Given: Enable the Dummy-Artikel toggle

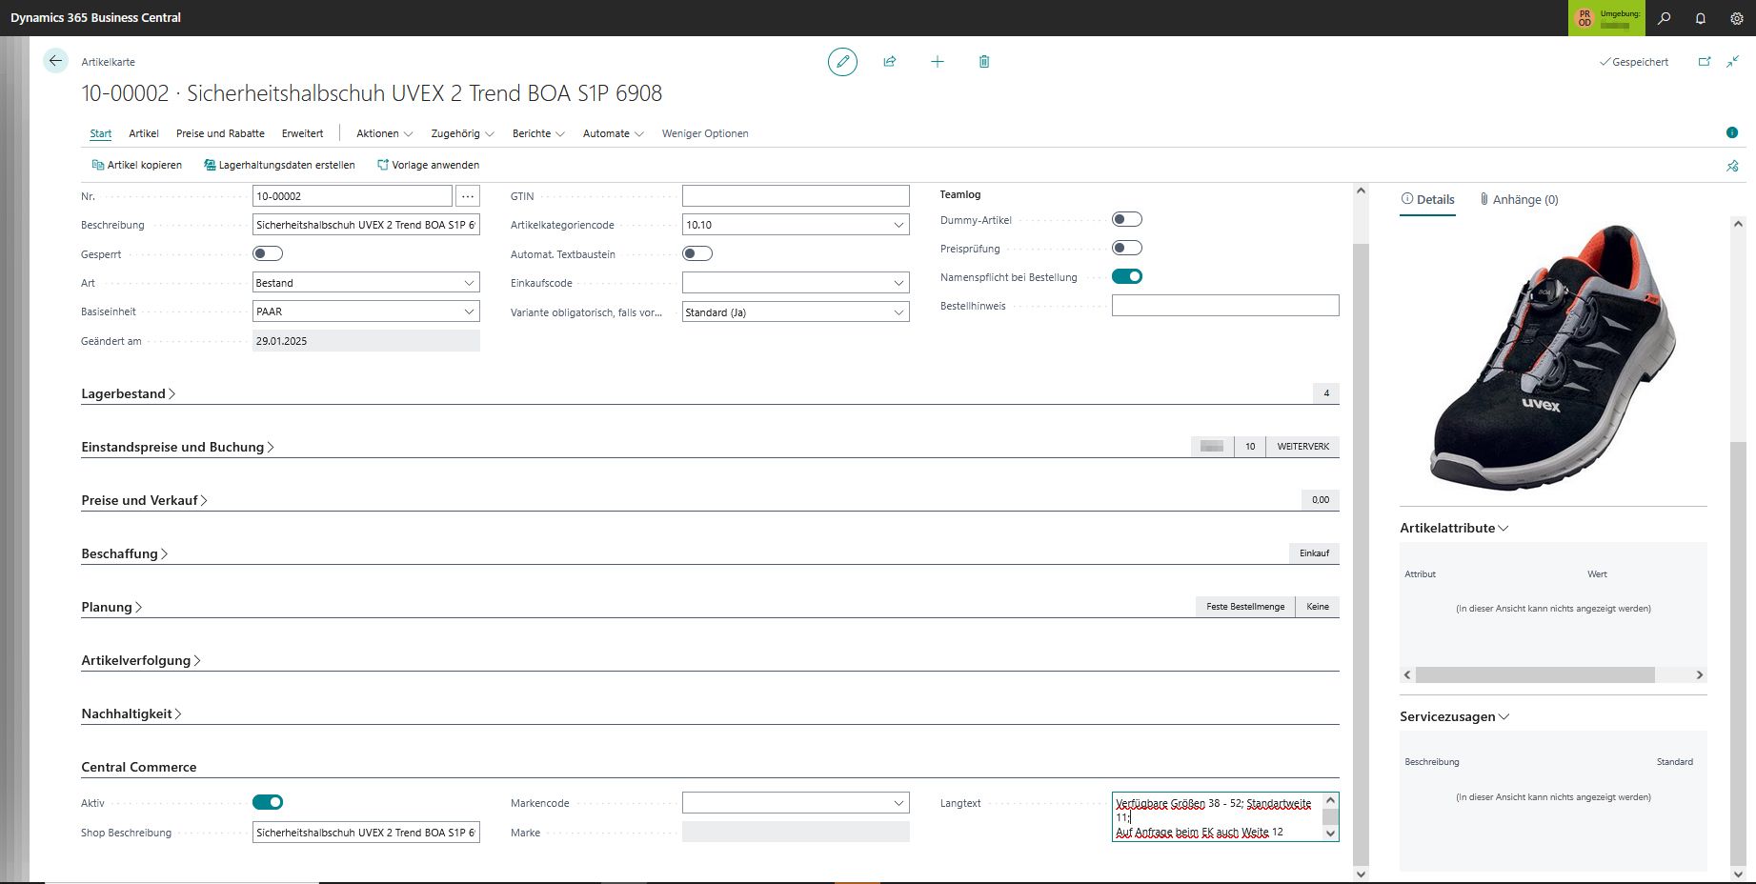Looking at the screenshot, I should click(x=1127, y=220).
